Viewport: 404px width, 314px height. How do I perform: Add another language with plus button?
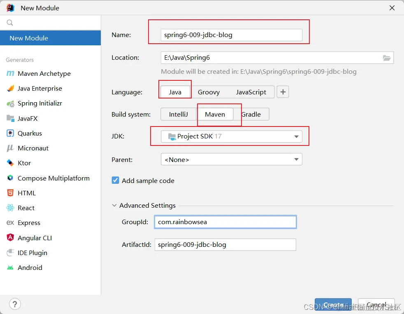[x=283, y=92]
